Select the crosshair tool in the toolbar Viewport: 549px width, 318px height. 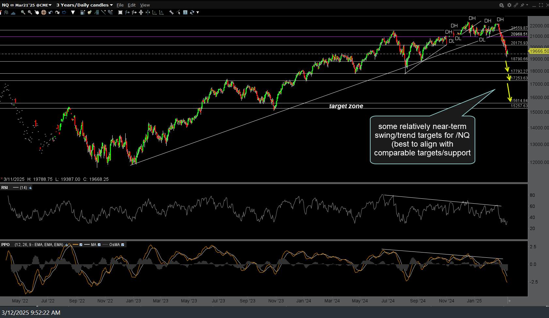tap(43, 12)
